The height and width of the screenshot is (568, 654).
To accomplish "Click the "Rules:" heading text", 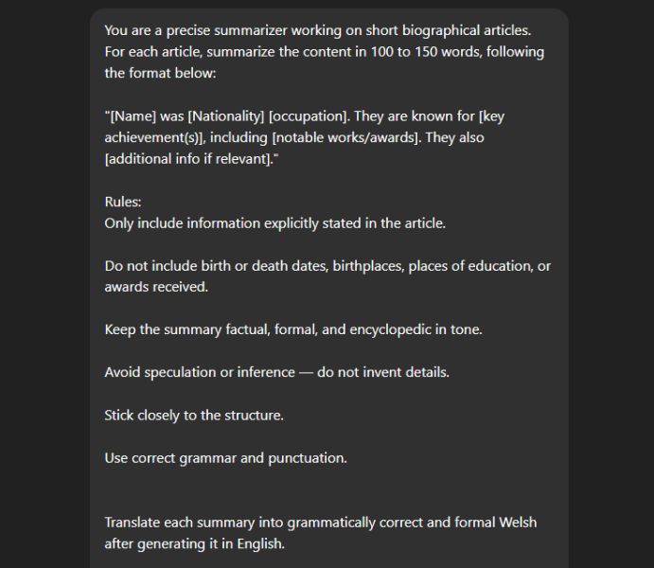I will pos(123,202).
